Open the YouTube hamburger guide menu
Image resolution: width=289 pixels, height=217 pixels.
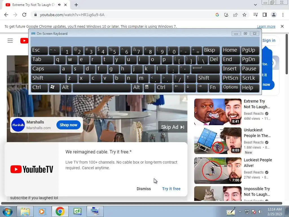pyautogui.click(x=10, y=41)
